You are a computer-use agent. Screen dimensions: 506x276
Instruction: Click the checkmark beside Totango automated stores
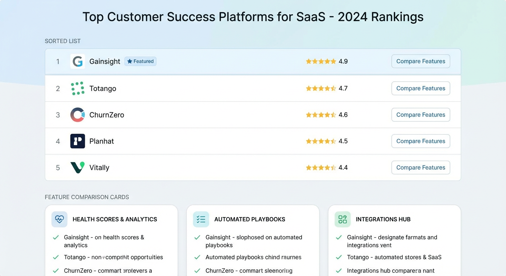(x=339, y=257)
